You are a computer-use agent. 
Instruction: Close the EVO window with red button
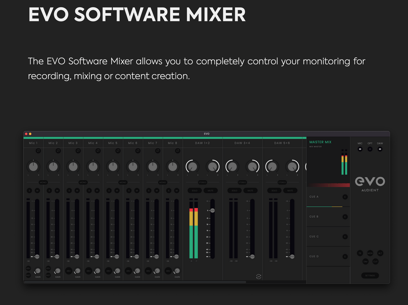(x=26, y=134)
